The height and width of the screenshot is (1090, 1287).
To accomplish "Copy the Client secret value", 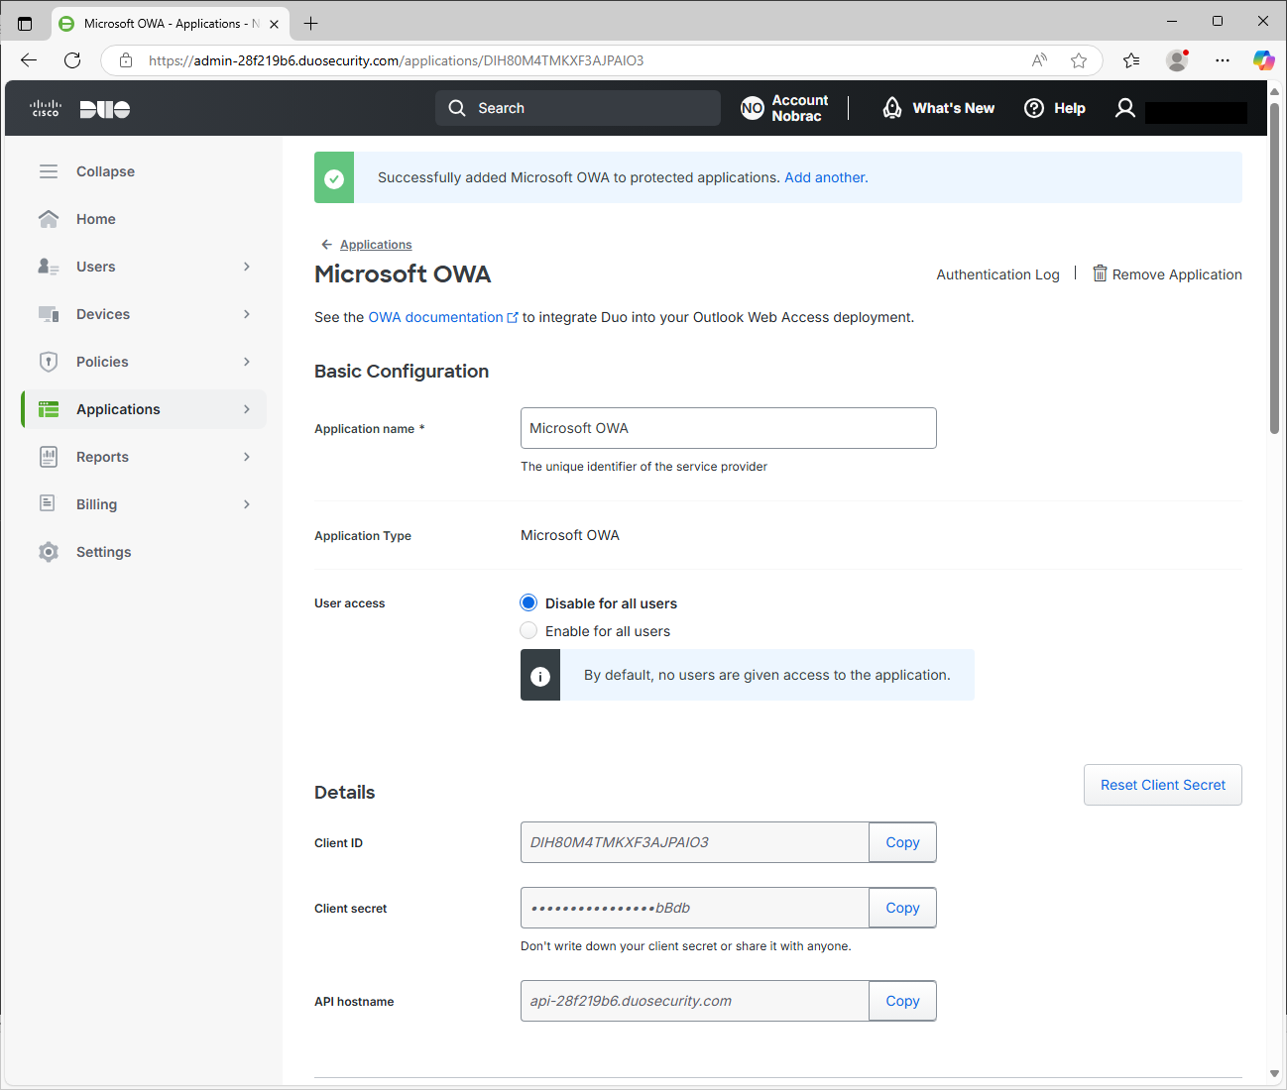I will point(902,908).
